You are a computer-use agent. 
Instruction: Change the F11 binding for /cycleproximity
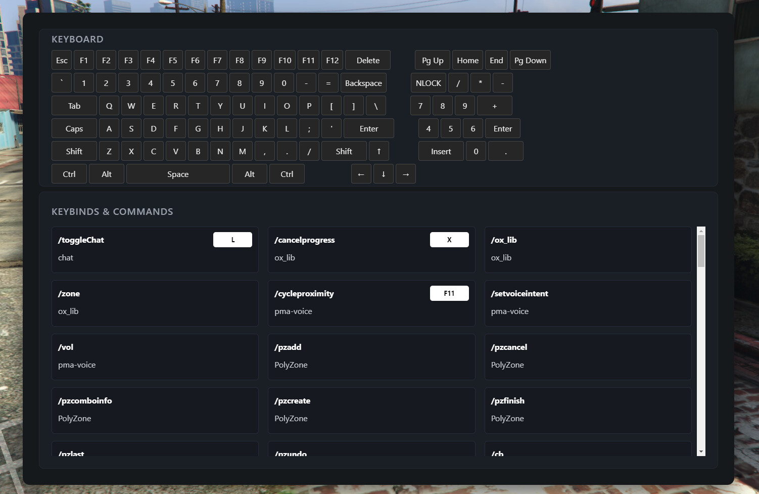[x=449, y=293]
